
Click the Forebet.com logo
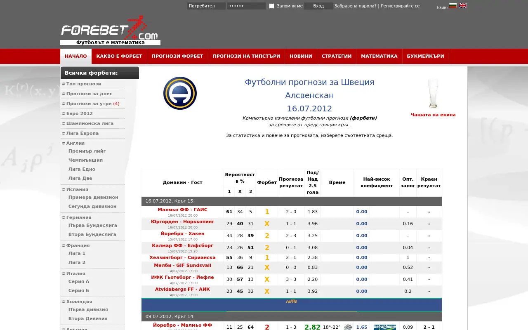pos(110,30)
